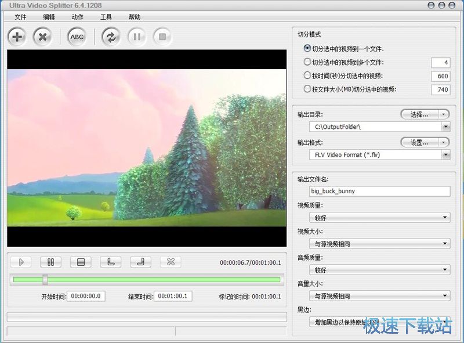
Task: Stop the preview playback
Action: (x=81, y=262)
